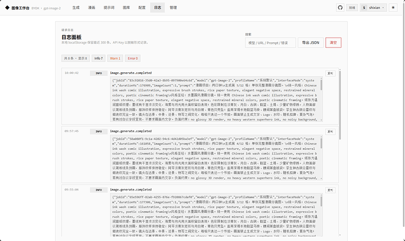The width and height of the screenshot is (405, 241).
Task: Select the 配置 tab
Action: [142, 8]
